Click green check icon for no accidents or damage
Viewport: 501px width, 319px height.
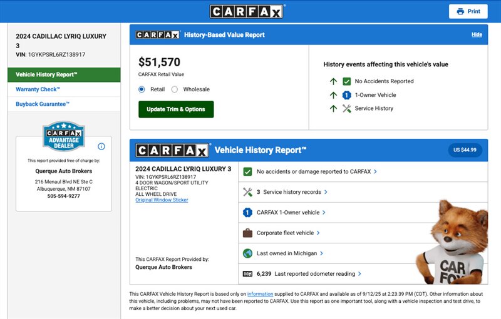[x=247, y=171]
